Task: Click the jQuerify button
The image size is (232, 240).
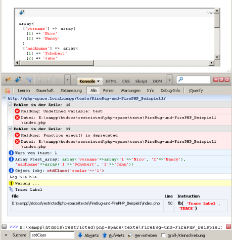Action: tap(196, 91)
